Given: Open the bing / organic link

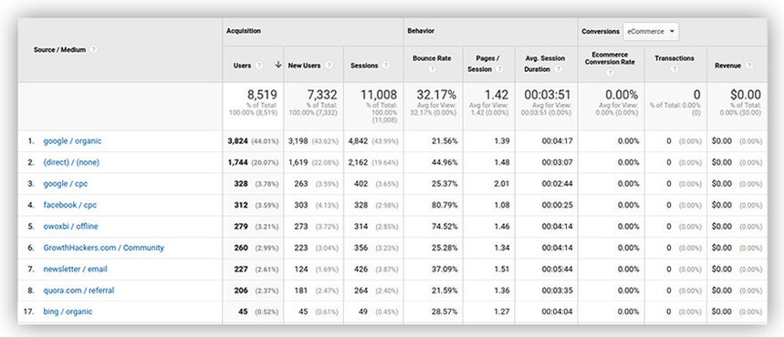Looking at the screenshot, I should (68, 311).
